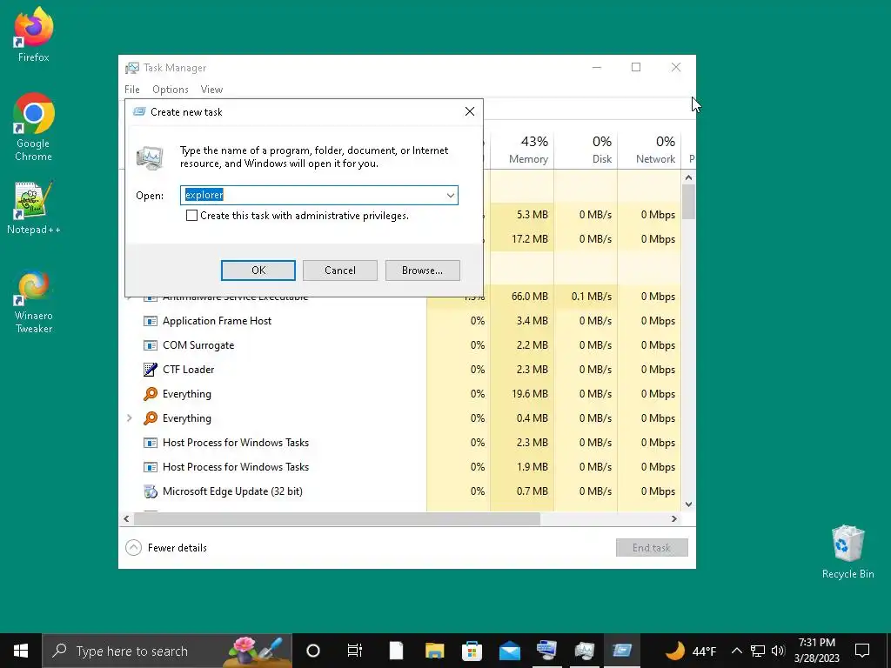
Task: Select CTF Loader process
Action: click(400, 370)
